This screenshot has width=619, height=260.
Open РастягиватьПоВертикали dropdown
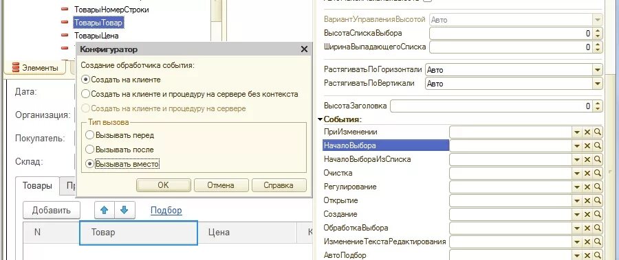coord(597,84)
